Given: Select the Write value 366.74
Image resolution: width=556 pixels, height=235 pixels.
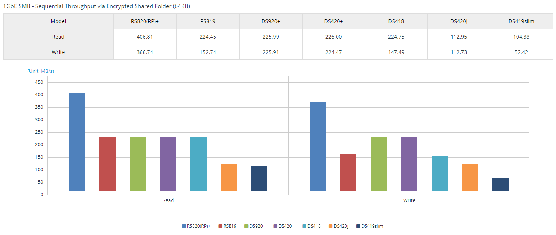Looking at the screenshot, I should click(145, 52).
